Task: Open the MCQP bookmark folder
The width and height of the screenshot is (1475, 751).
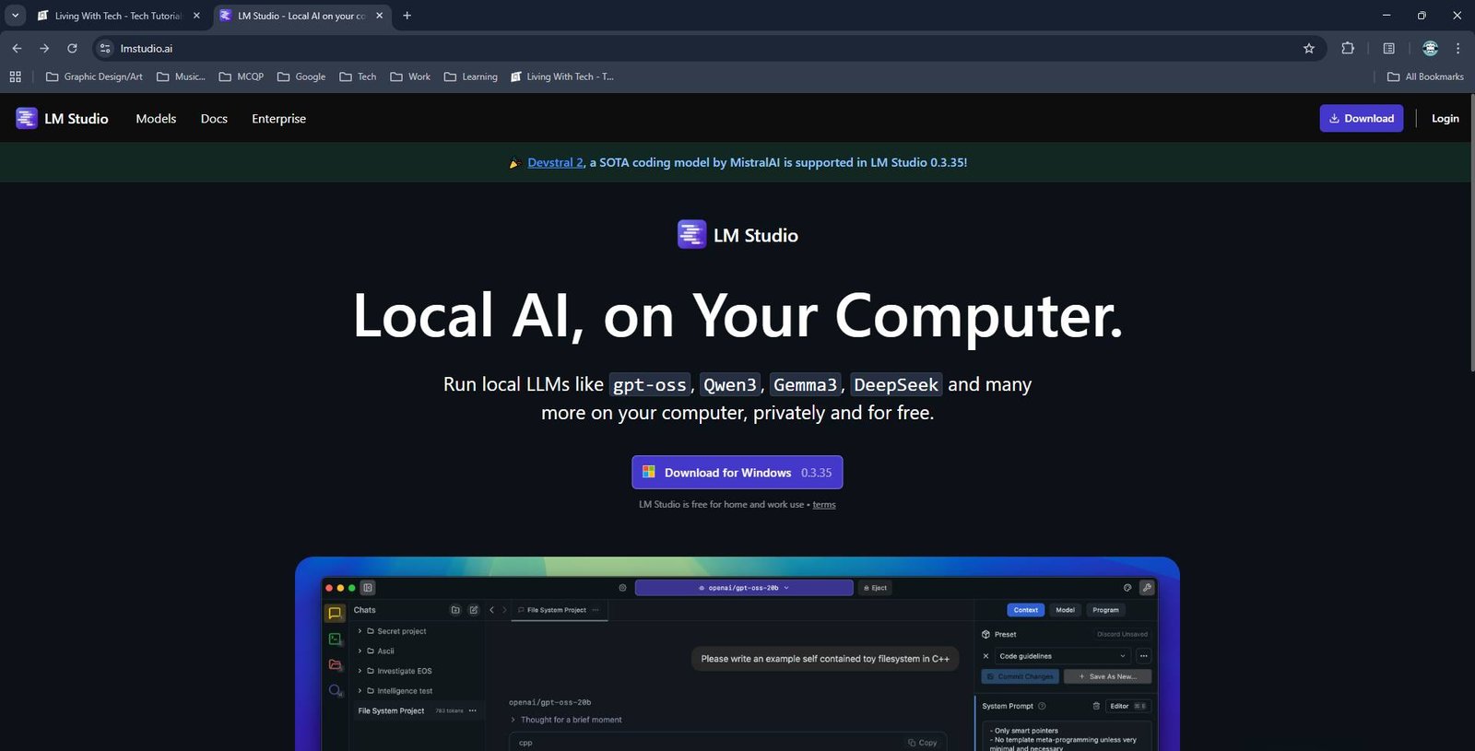Action: click(242, 76)
